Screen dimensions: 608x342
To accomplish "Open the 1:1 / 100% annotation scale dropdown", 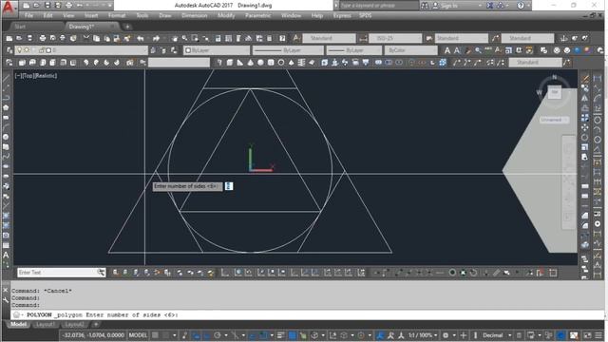I will point(422,335).
